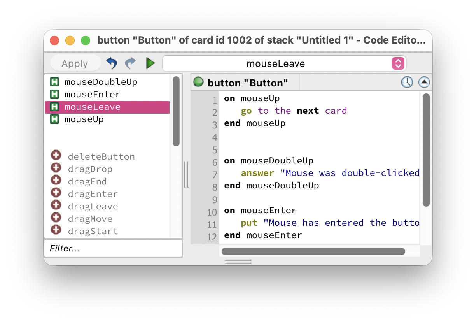Click line number 7 in the gutter
476x323 pixels.
[x=215, y=175]
